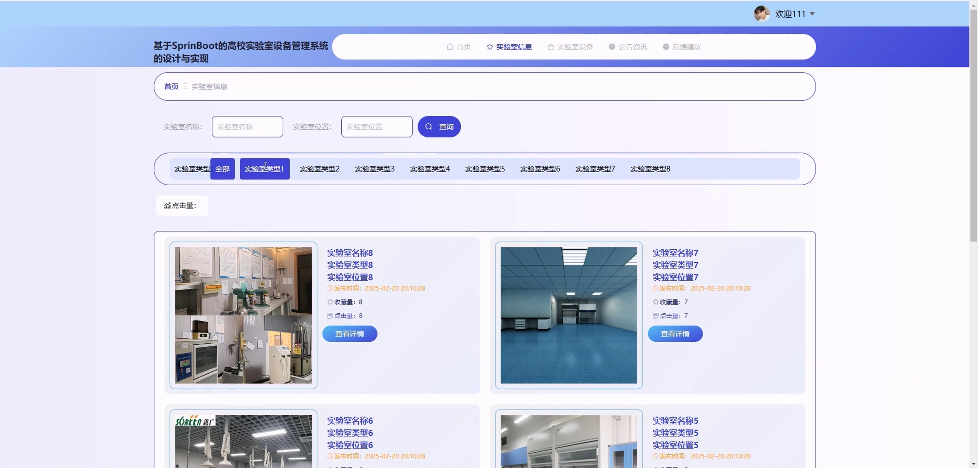
Task: Sort by 点击量 chart icon
Action: 167,205
